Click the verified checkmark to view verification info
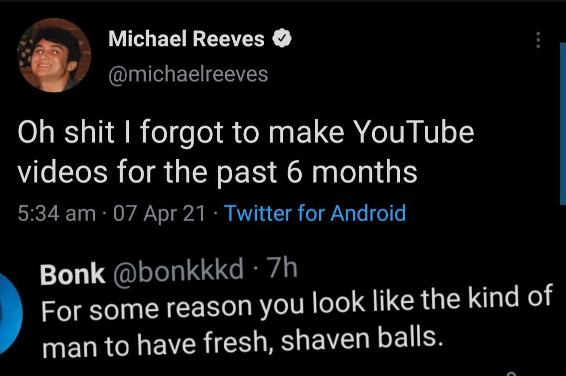566x376 pixels. 283,38
